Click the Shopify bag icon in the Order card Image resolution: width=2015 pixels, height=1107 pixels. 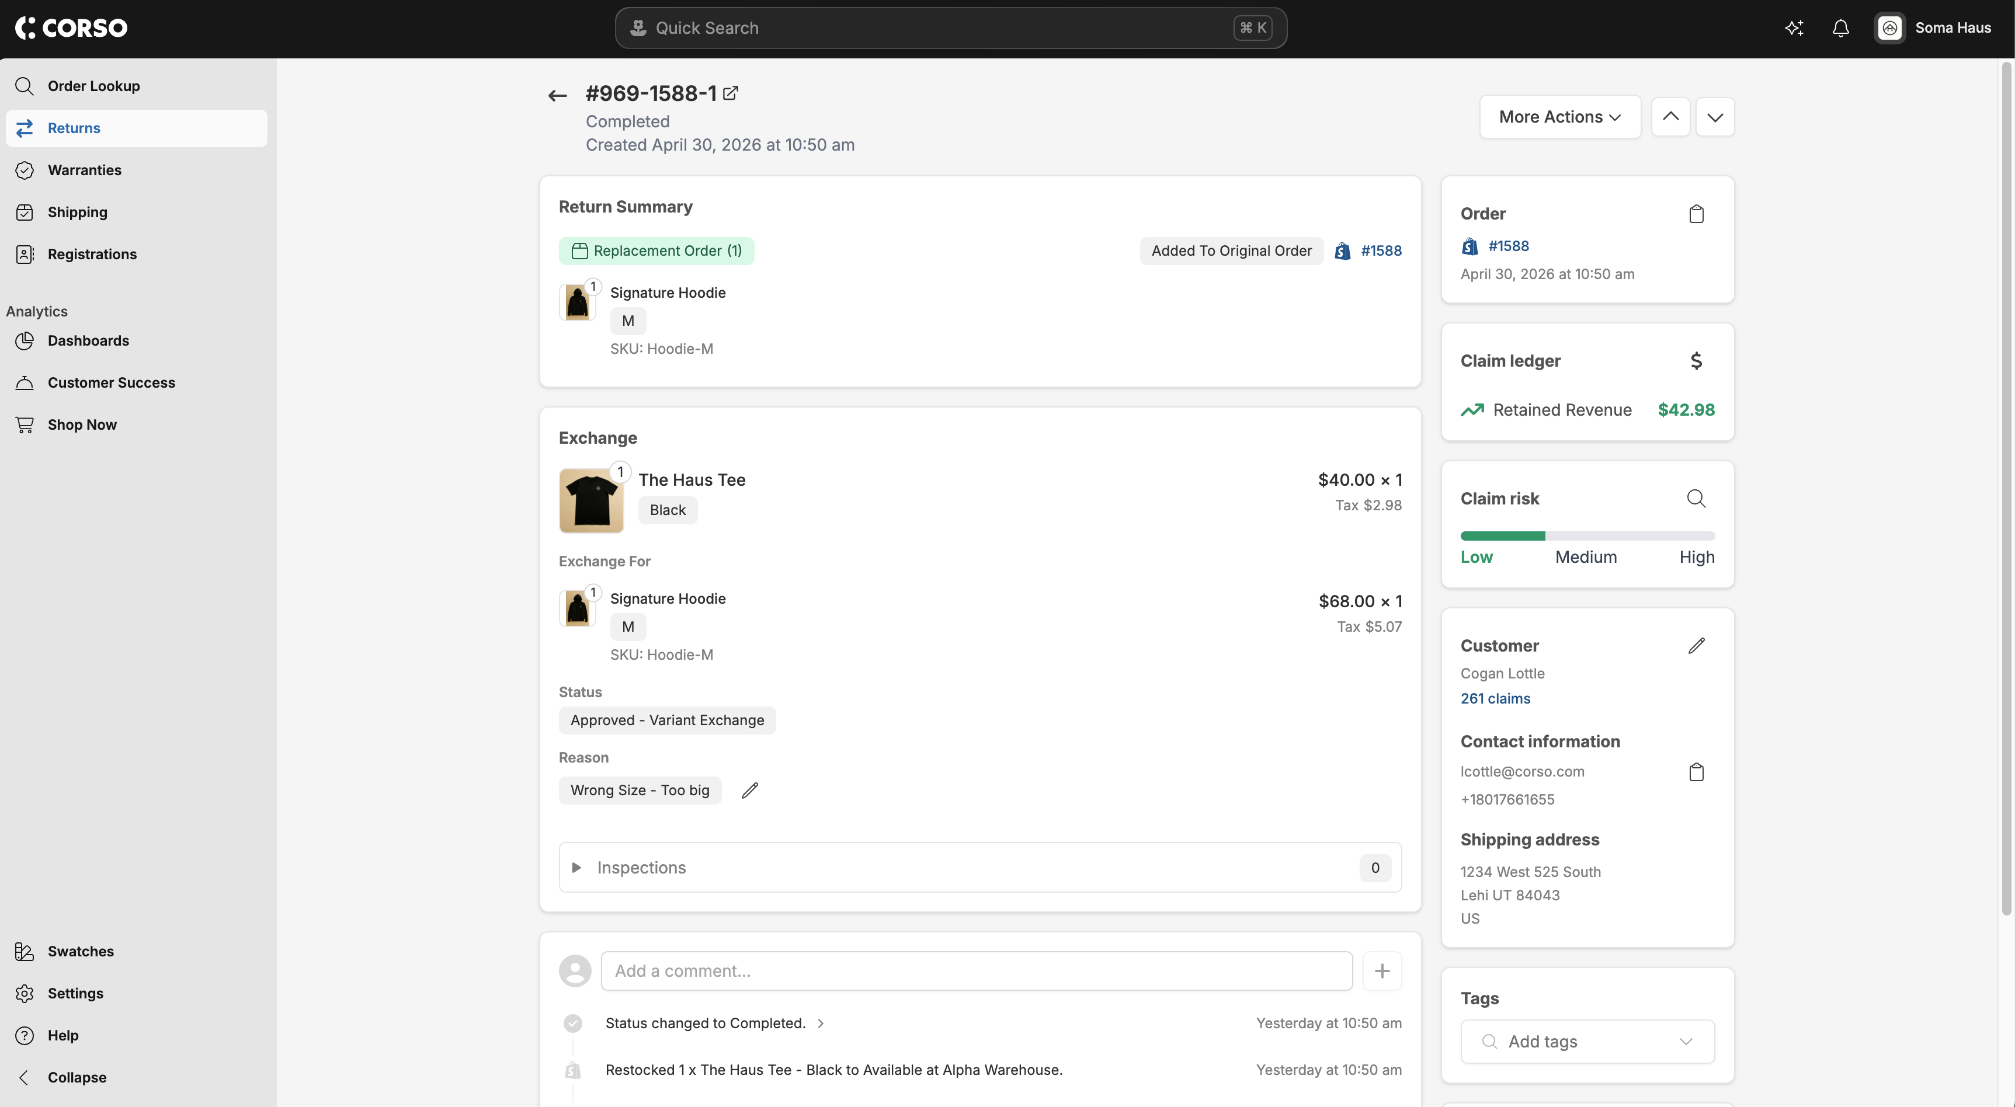click(1470, 246)
